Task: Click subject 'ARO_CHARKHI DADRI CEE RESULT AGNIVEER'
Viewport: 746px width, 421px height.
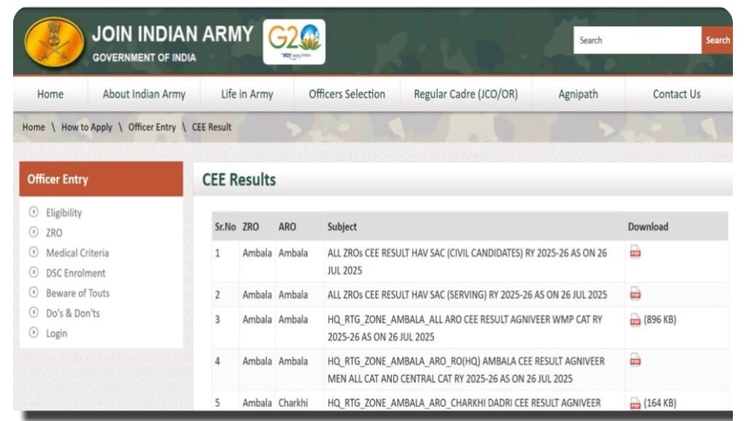Action: (x=464, y=403)
